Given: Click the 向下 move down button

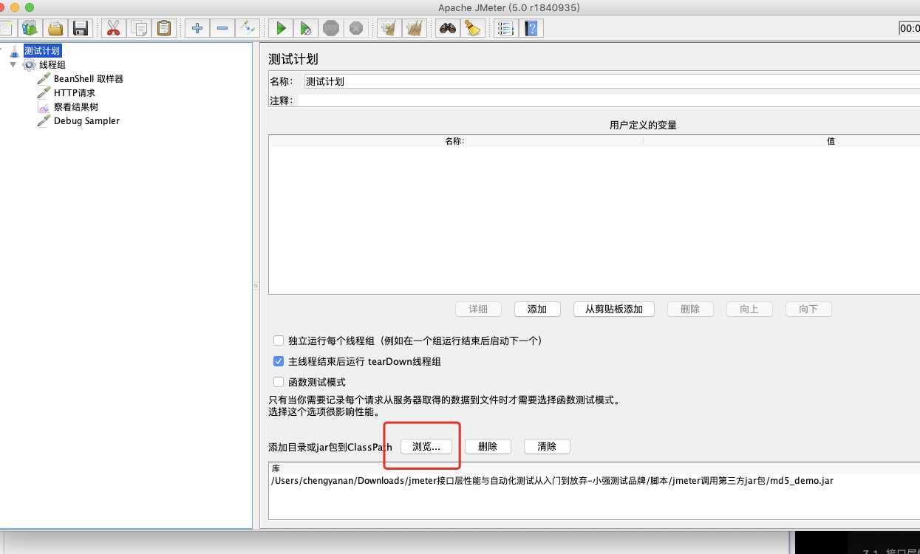Looking at the screenshot, I should (x=808, y=310).
